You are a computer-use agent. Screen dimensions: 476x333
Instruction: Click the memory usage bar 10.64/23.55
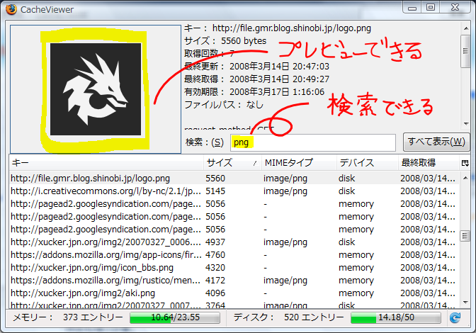click(175, 317)
